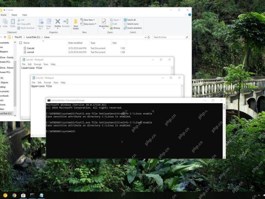Click Copy path in the Clipboard group
This screenshot has width=265, height=199.
tap(24, 24)
